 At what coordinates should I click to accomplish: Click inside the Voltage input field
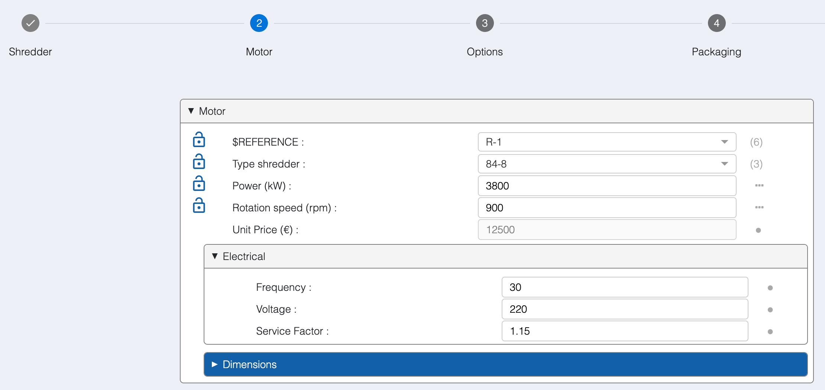click(x=624, y=309)
